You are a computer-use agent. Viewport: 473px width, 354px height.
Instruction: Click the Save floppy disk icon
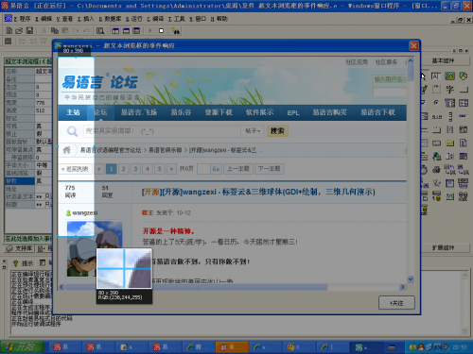[29, 30]
